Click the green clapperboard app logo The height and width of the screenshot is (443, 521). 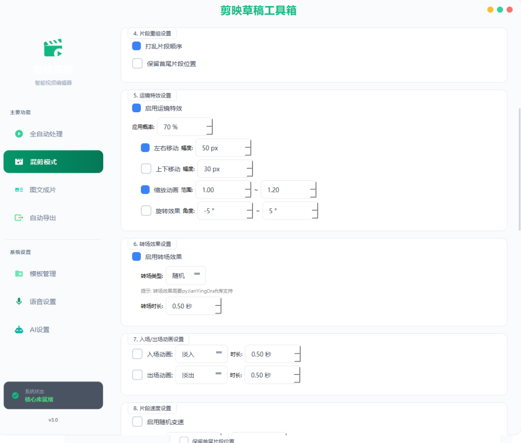[53, 48]
